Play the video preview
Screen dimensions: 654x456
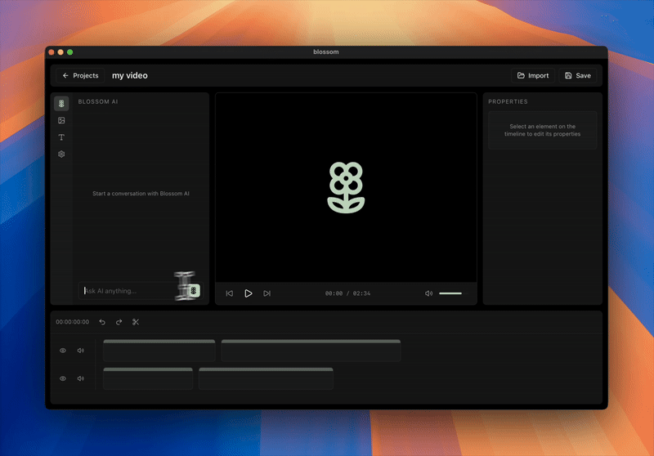[249, 293]
